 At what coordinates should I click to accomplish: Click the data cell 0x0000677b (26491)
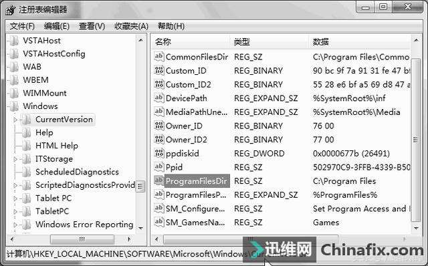352,154
